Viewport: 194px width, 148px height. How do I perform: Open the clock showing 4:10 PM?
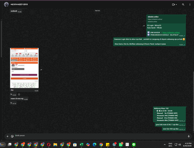click(188, 145)
